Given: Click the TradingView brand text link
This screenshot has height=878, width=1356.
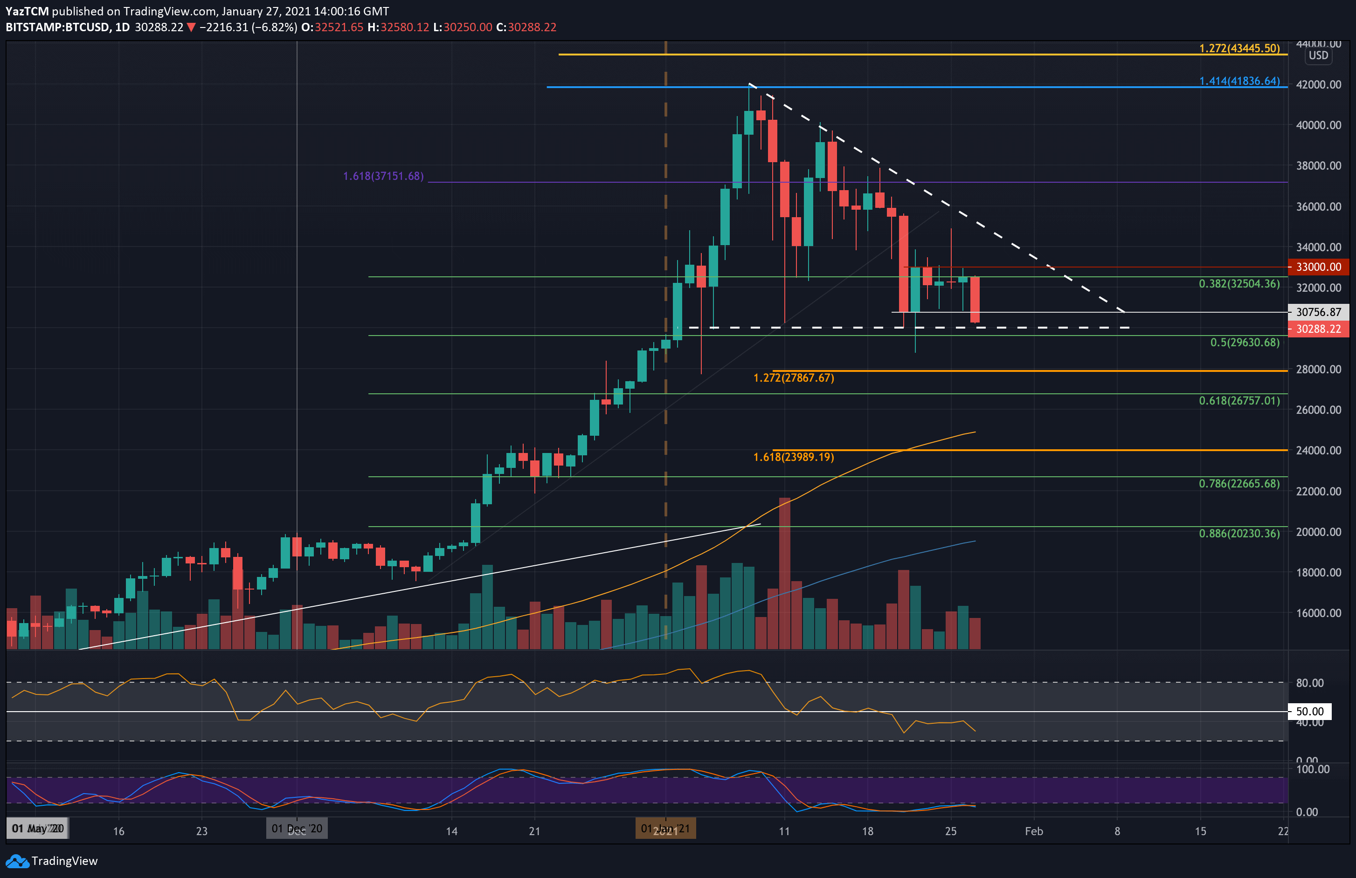Looking at the screenshot, I should pyautogui.click(x=64, y=861).
